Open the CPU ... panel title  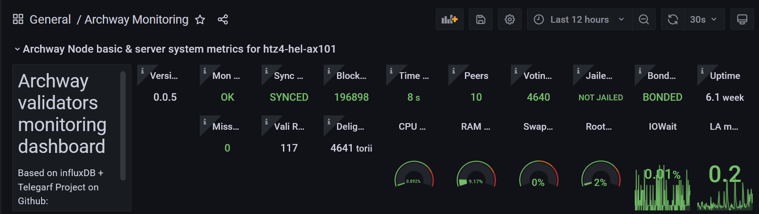click(412, 127)
